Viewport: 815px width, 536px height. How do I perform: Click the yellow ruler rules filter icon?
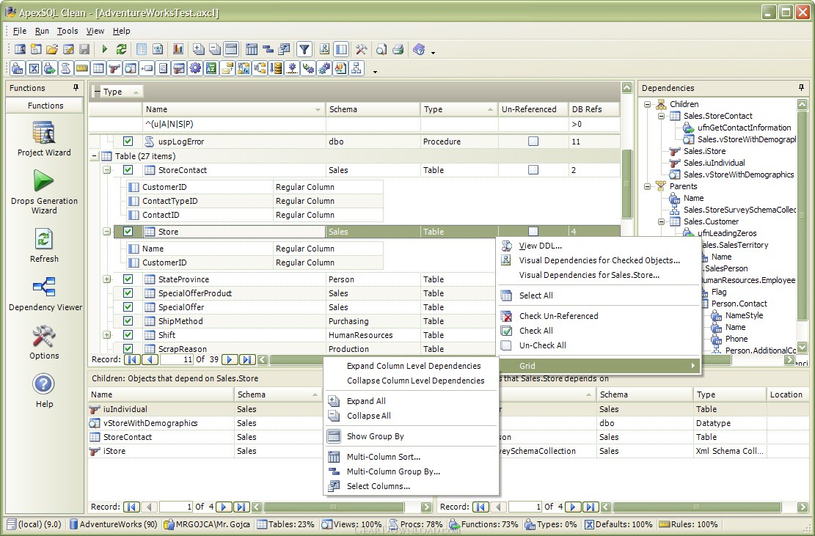pos(82,68)
